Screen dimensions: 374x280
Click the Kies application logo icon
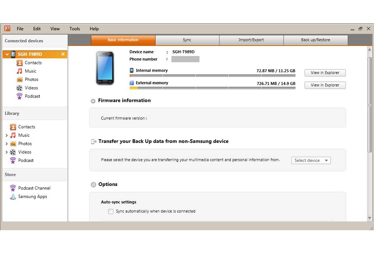pyautogui.click(x=7, y=28)
